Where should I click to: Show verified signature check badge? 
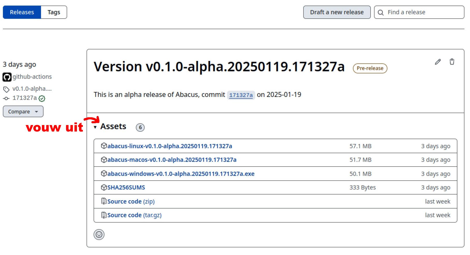tap(42, 98)
